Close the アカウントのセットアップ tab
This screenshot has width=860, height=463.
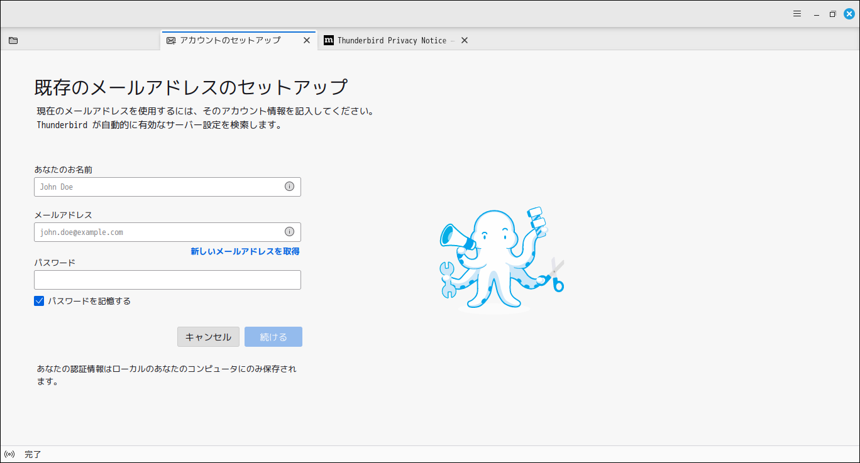(307, 40)
